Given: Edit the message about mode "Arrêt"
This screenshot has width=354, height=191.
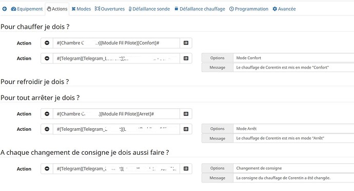Looking at the screenshot, I should pyautogui.click(x=293, y=138).
